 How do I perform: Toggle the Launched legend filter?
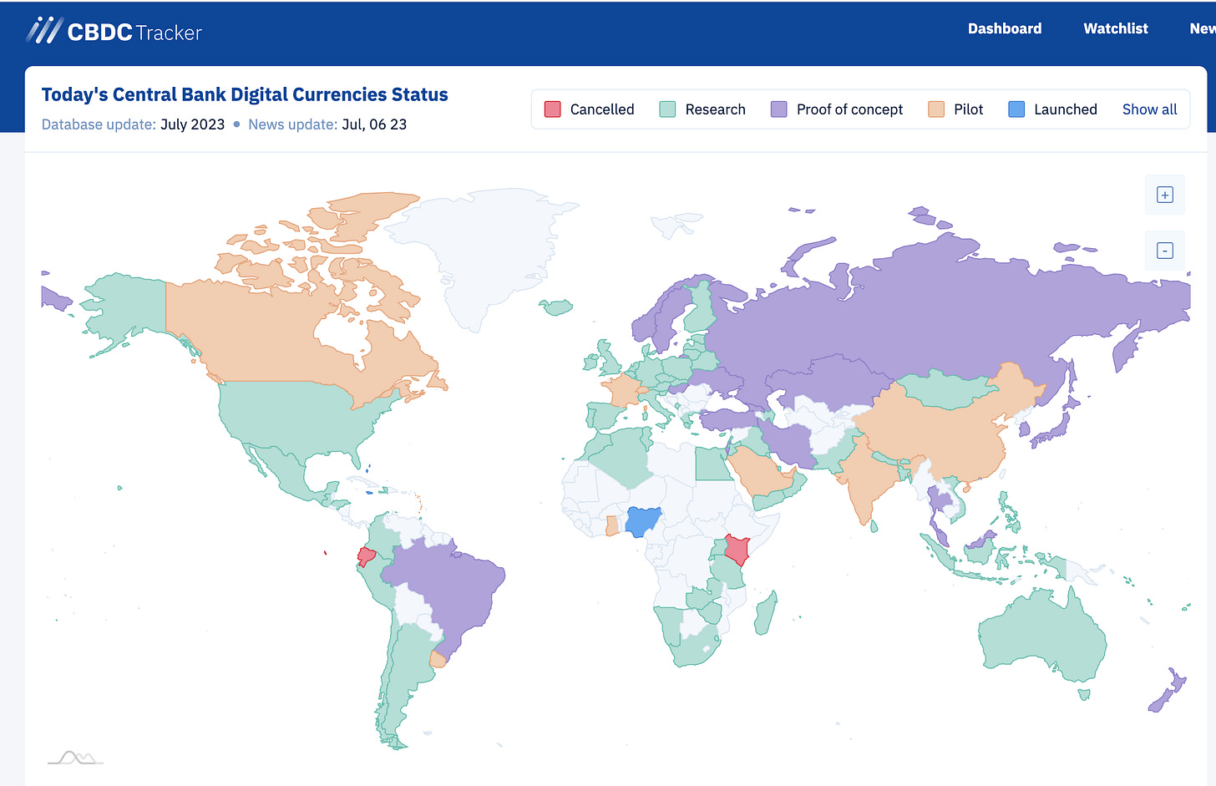1052,109
